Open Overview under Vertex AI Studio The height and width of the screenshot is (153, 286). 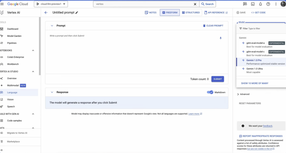point(12,78)
